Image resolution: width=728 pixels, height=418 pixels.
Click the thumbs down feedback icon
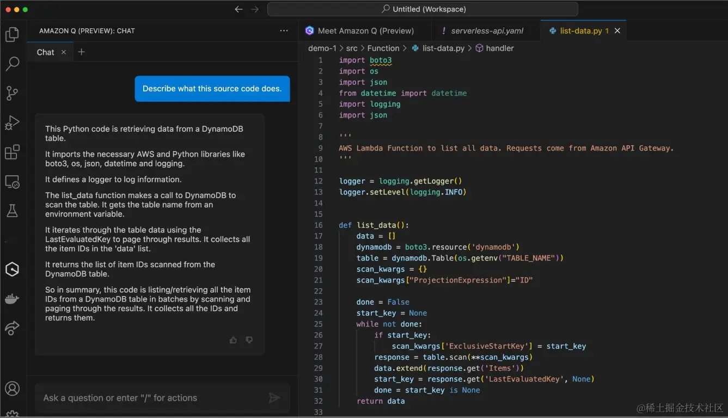pos(249,340)
